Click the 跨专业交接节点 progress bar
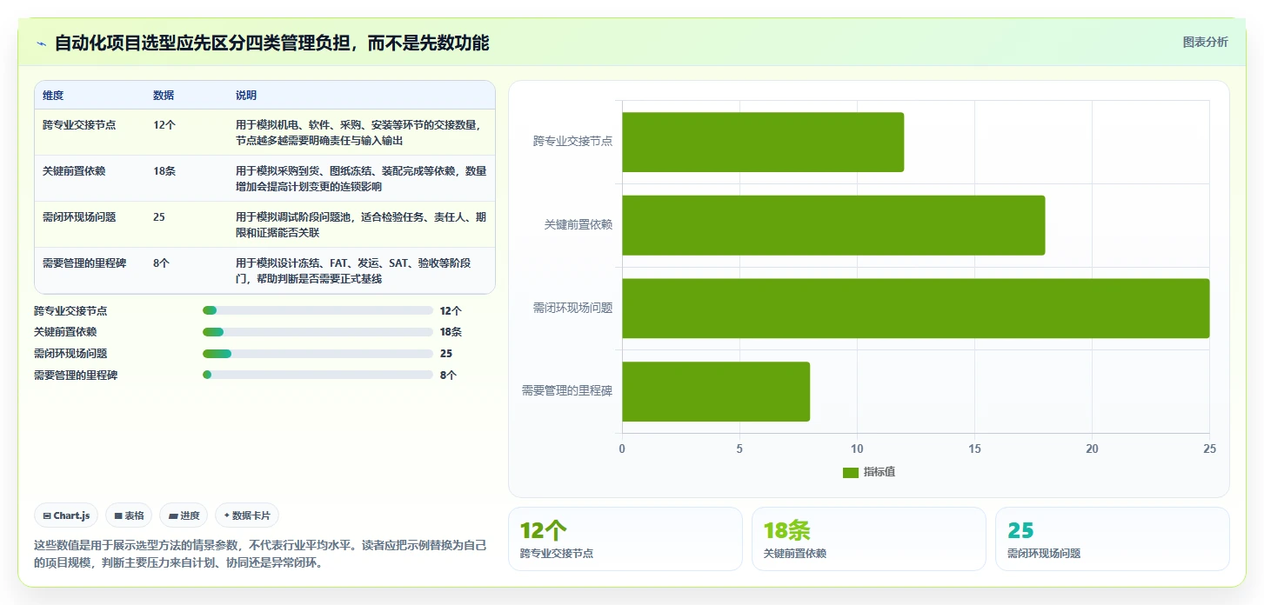1264x605 pixels. [318, 310]
